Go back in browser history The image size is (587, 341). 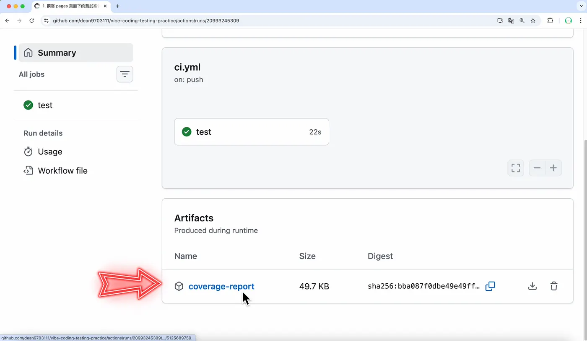[x=7, y=21]
